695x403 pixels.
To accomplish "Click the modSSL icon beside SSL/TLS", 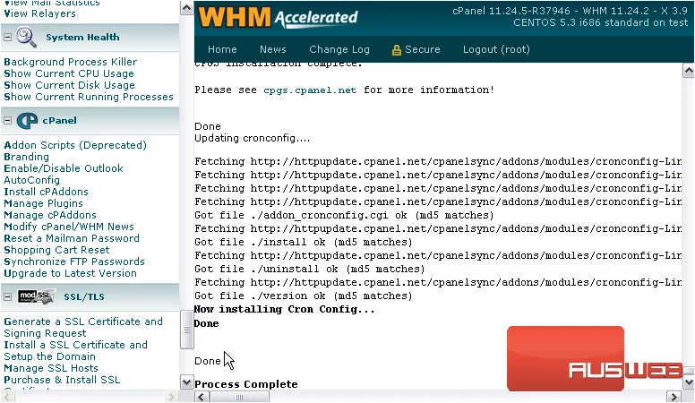I will coord(37,296).
